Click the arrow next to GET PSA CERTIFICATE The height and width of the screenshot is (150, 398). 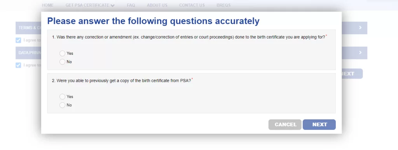(113, 5)
